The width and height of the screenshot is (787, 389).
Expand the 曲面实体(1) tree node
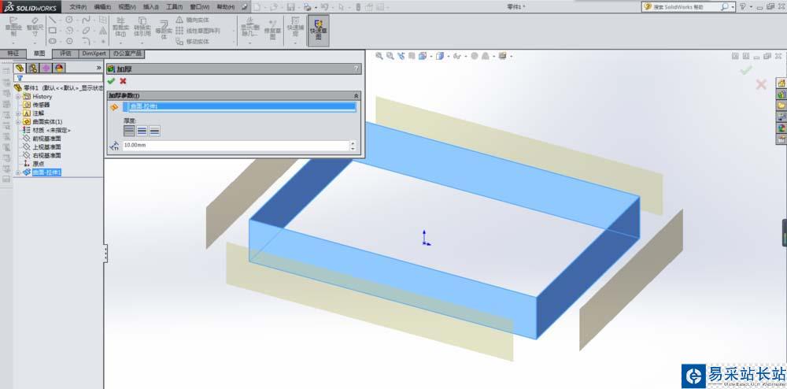18,122
